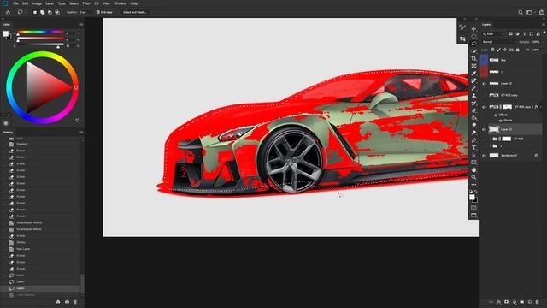547x308 pixels.
Task: Open the Filter menu
Action: click(x=86, y=3)
